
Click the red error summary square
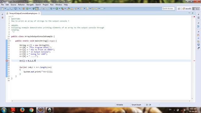[194, 17]
